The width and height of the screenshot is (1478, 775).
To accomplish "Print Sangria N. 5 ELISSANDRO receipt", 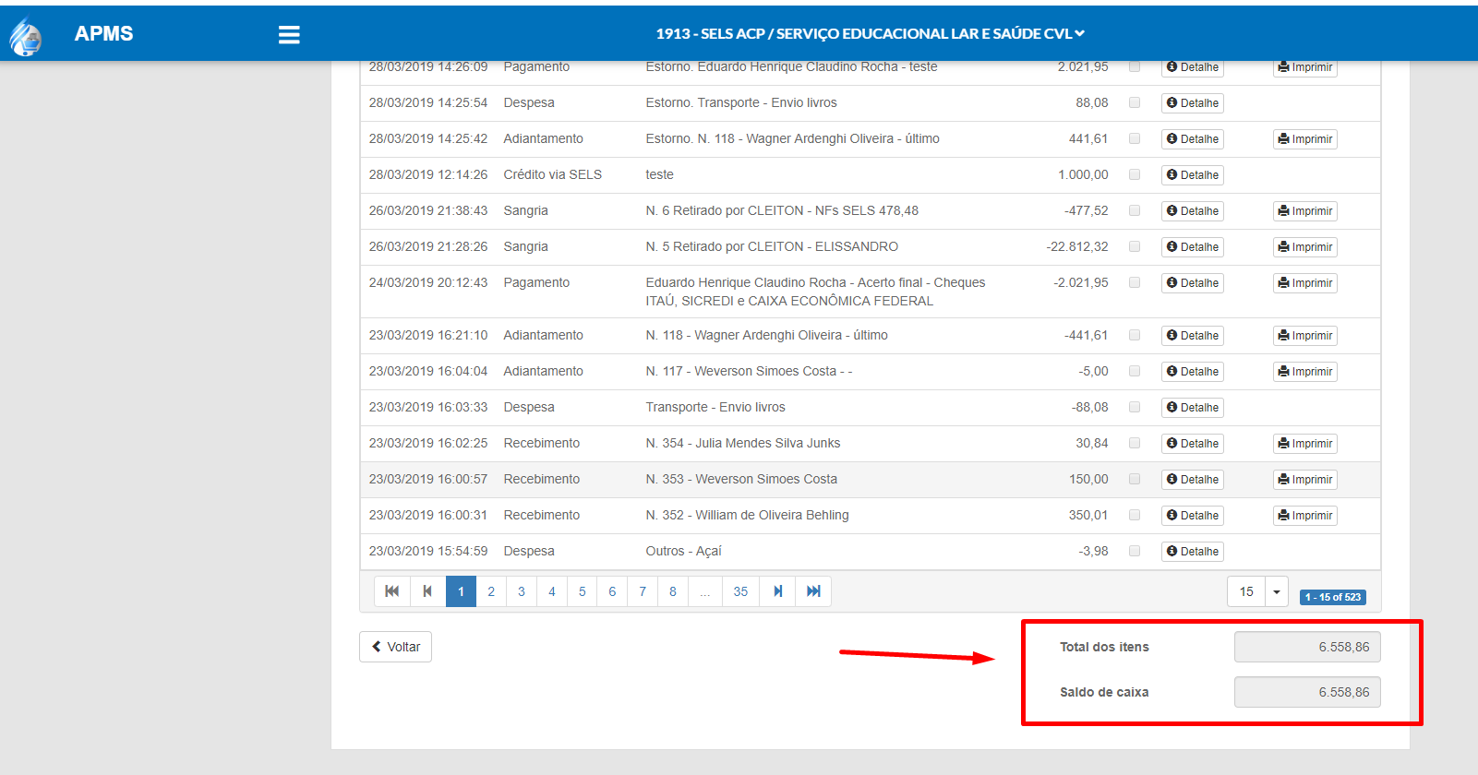I will pyautogui.click(x=1305, y=247).
